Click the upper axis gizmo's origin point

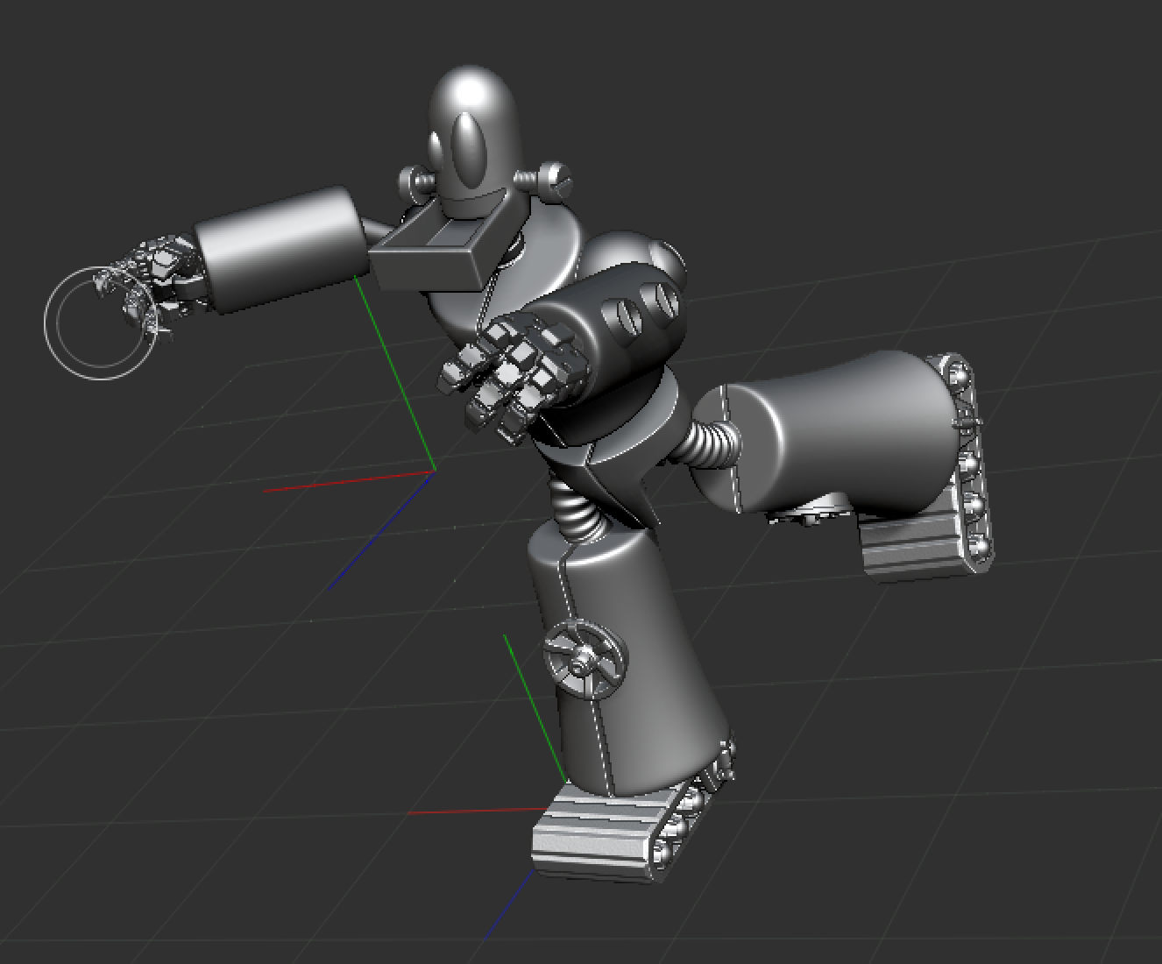[434, 472]
